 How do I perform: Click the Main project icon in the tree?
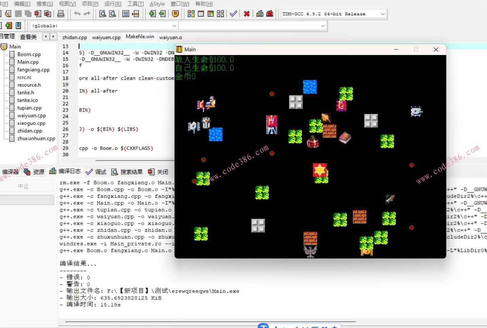[x=4, y=47]
